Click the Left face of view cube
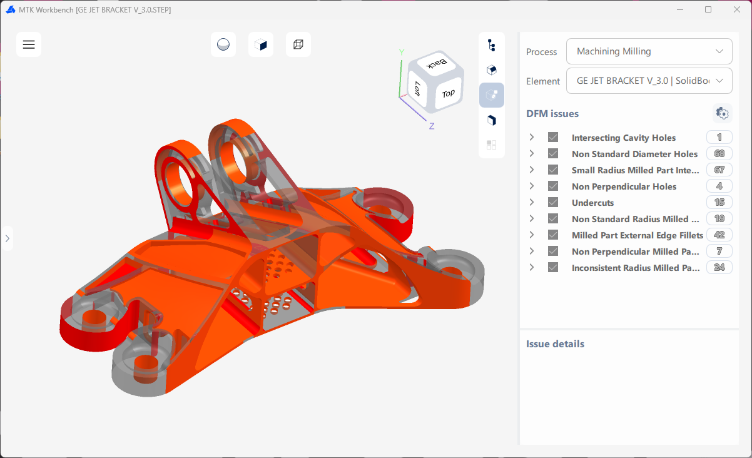Screen dimensions: 752x458 (x=417, y=89)
